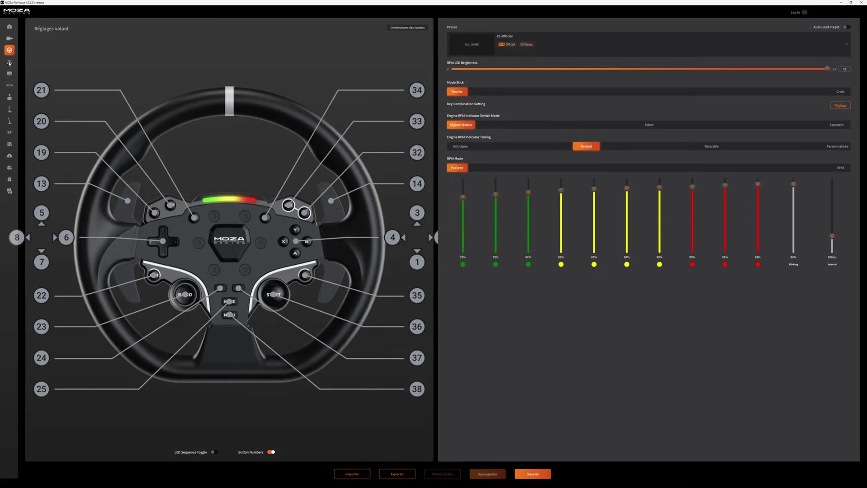
Task: Open the Log in account dropdown
Action: tap(804, 12)
